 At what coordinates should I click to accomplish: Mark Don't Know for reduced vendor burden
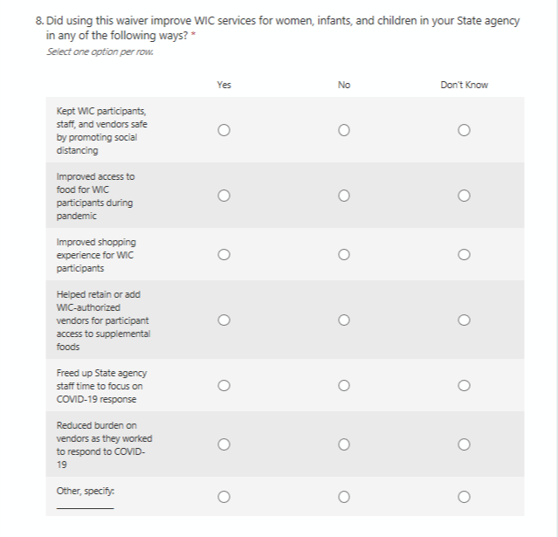pos(465,444)
